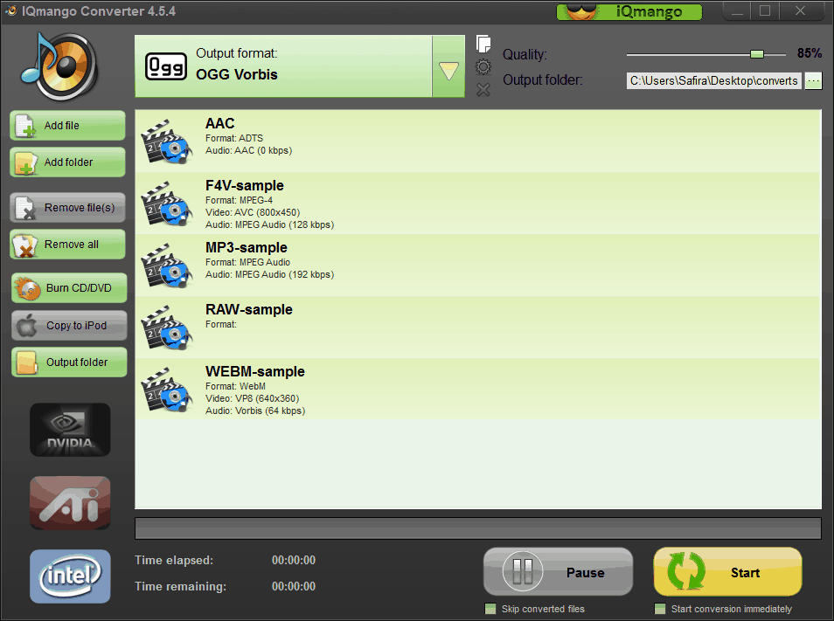Image resolution: width=834 pixels, height=621 pixels.
Task: Select the F4V-sample file icon
Action: (x=166, y=204)
